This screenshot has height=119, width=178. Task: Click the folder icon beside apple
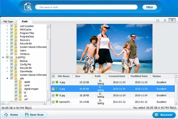click(x=20, y=82)
